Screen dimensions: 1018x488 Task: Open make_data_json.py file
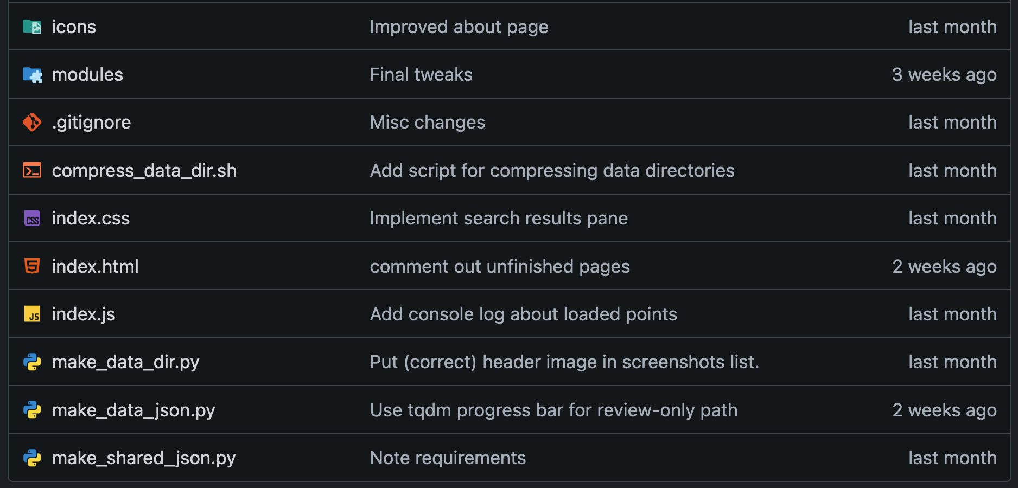click(x=133, y=410)
